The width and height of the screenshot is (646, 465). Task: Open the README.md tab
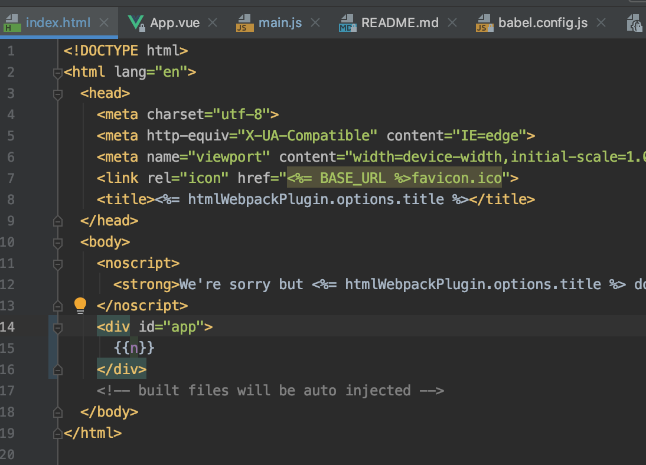point(400,22)
